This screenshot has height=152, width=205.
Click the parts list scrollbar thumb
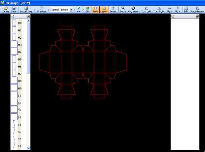click(28, 48)
